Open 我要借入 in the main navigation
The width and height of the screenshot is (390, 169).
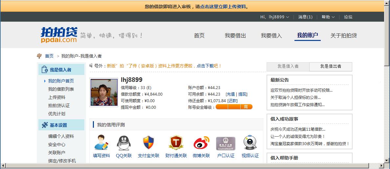click(x=271, y=36)
